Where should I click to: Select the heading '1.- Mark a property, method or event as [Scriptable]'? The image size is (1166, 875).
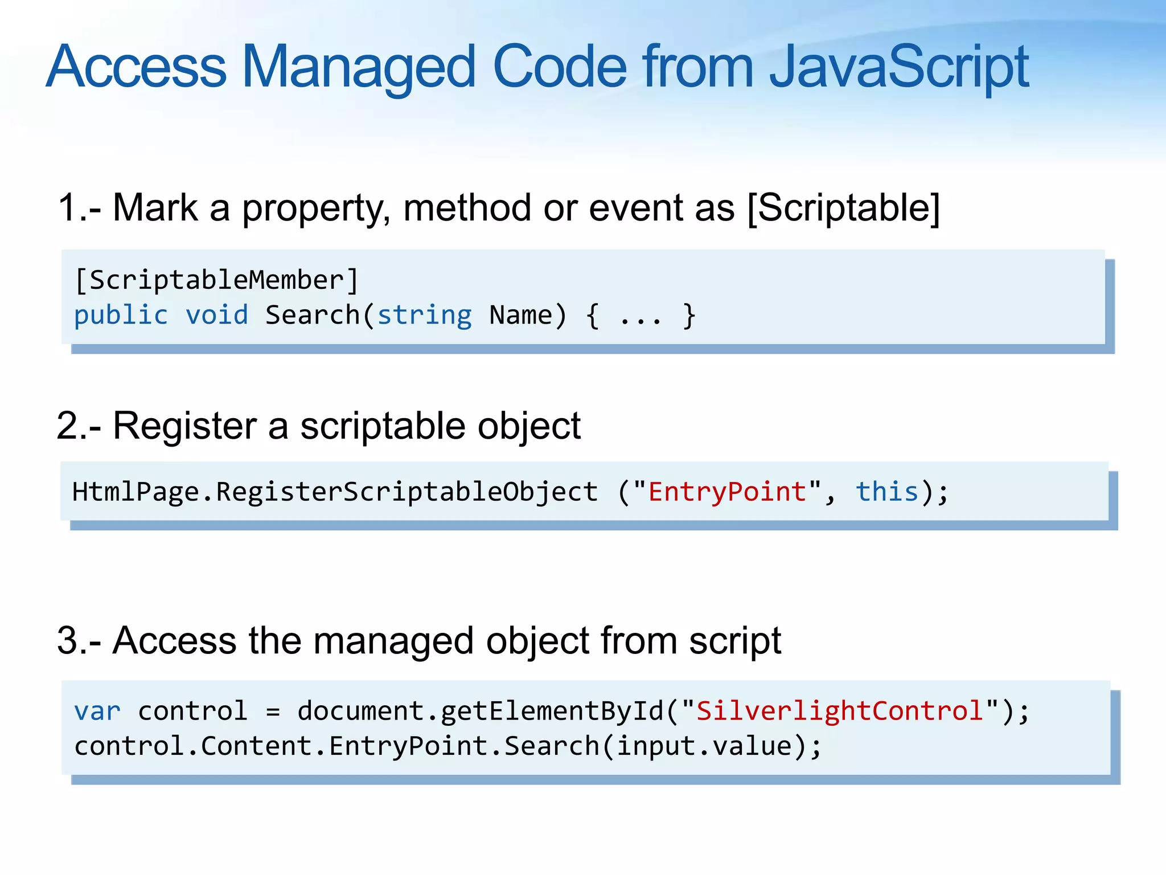[x=499, y=208]
